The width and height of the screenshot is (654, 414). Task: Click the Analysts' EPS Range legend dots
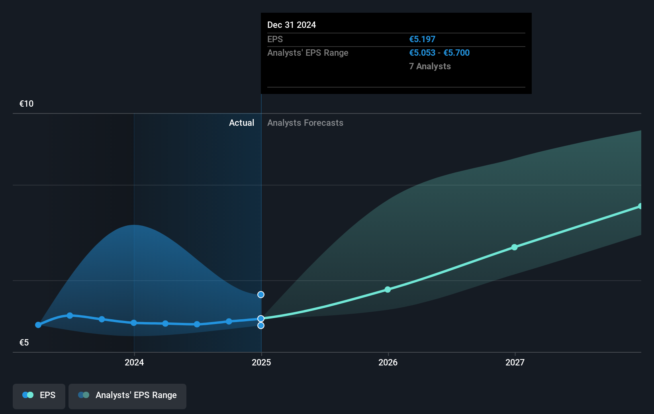pyautogui.click(x=84, y=395)
